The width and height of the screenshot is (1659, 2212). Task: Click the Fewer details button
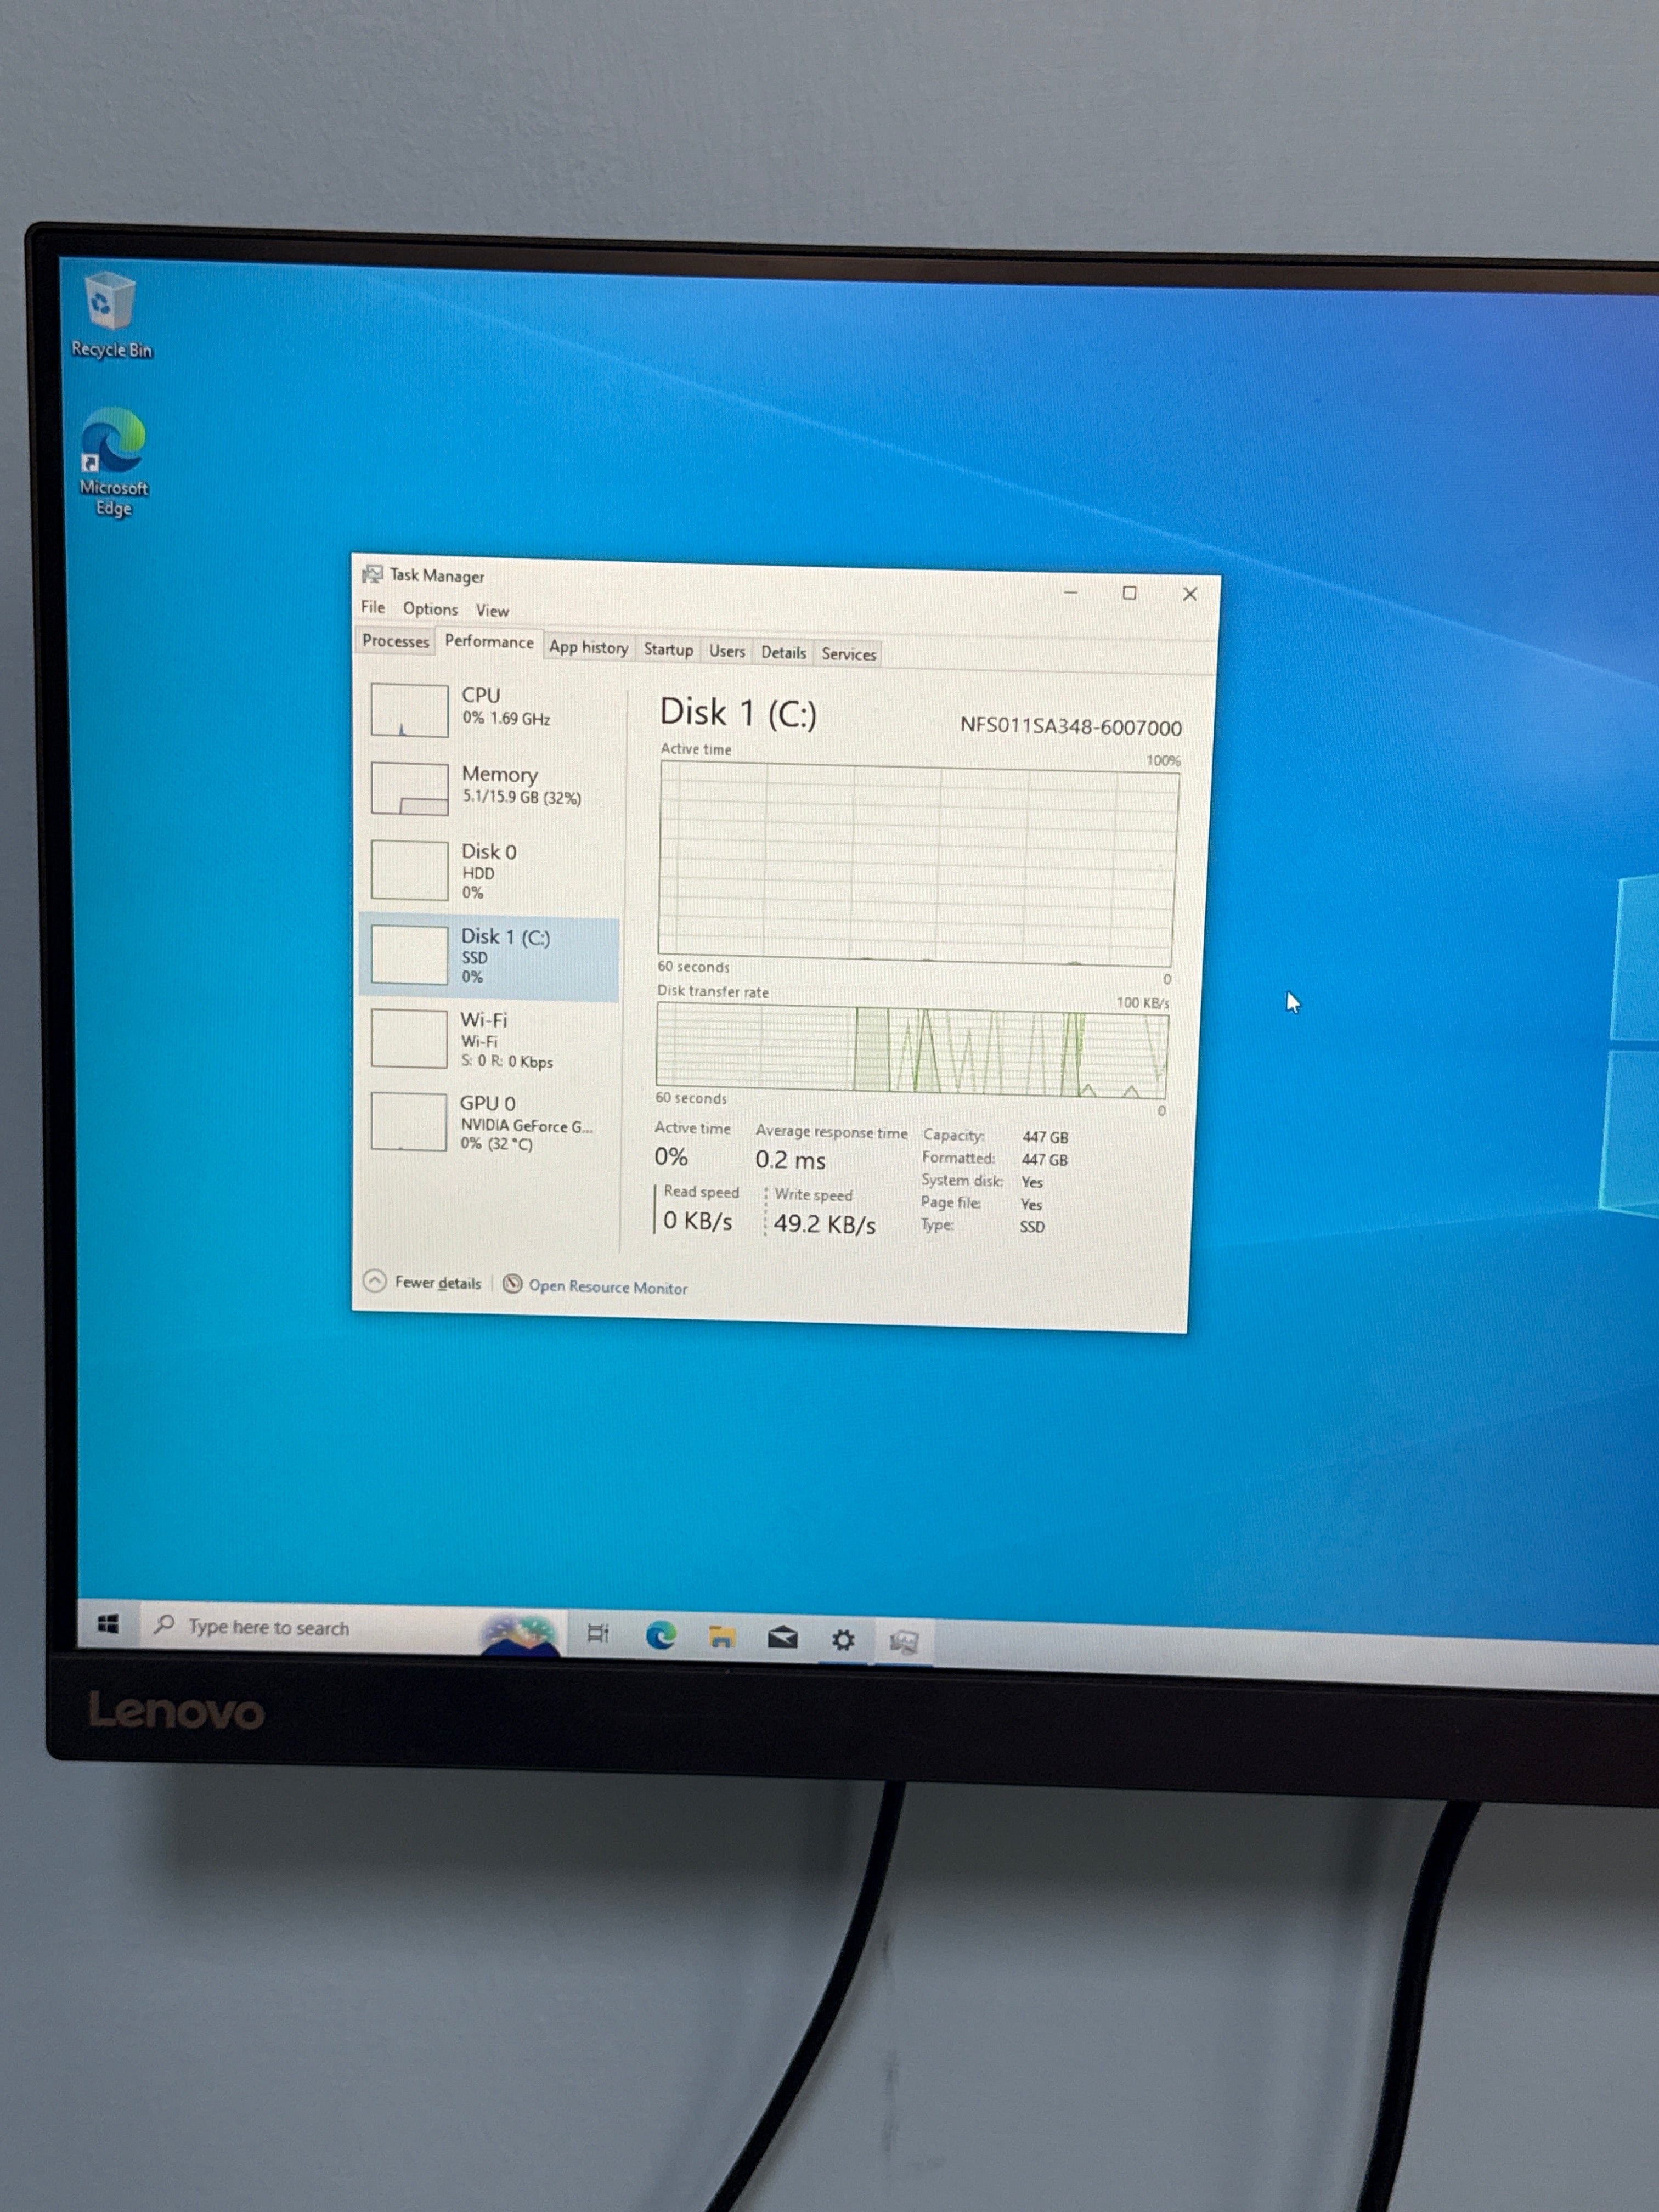tap(423, 1282)
